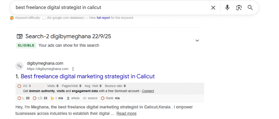This screenshot has width=279, height=119.
Task: Open image search with the camera lens icon
Action: tap(239, 8)
